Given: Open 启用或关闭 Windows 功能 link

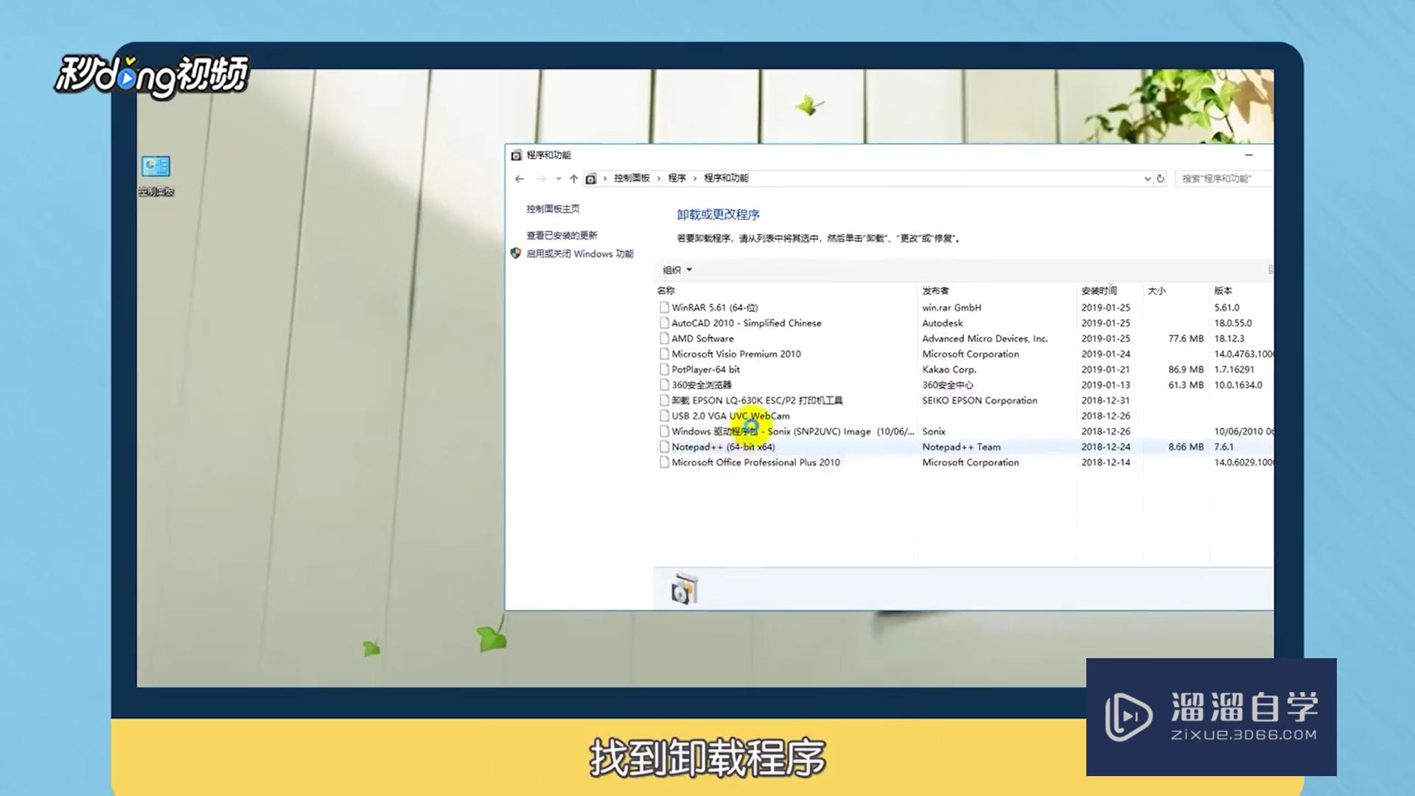Looking at the screenshot, I should 579,254.
